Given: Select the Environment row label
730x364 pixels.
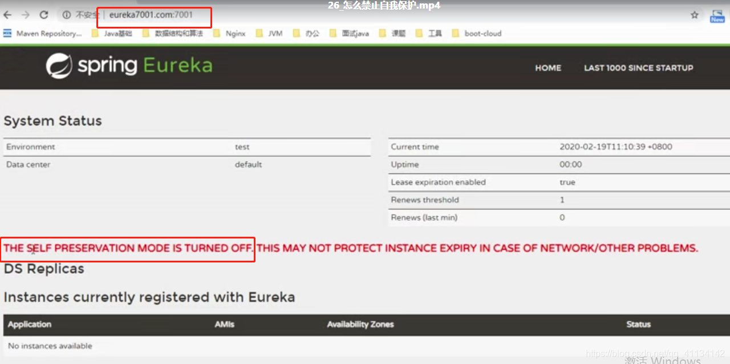Looking at the screenshot, I should 31,147.
